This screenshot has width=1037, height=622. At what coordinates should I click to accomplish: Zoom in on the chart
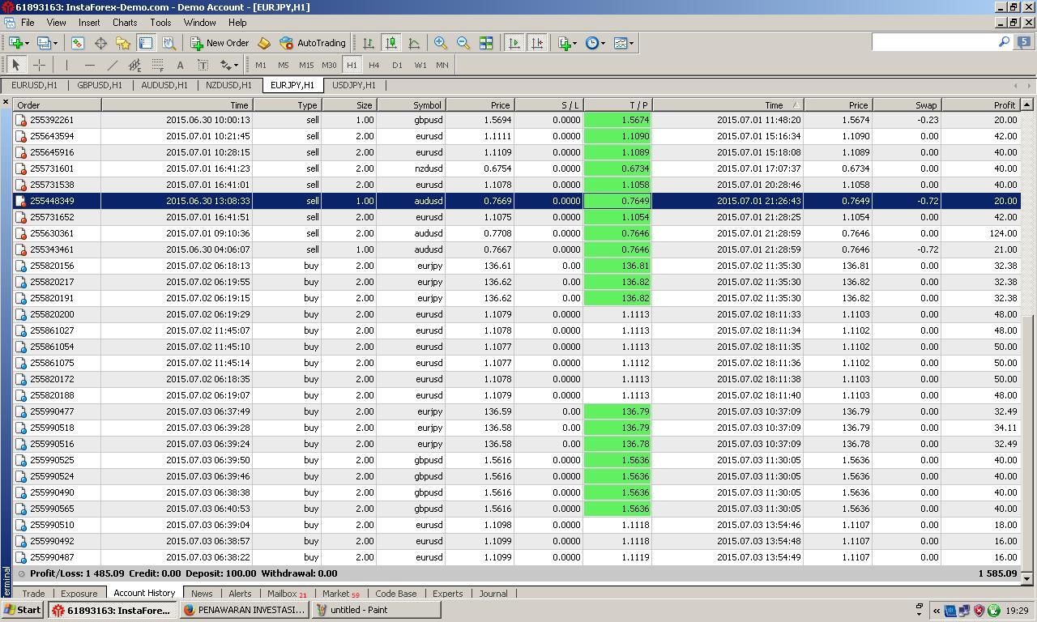pos(441,43)
